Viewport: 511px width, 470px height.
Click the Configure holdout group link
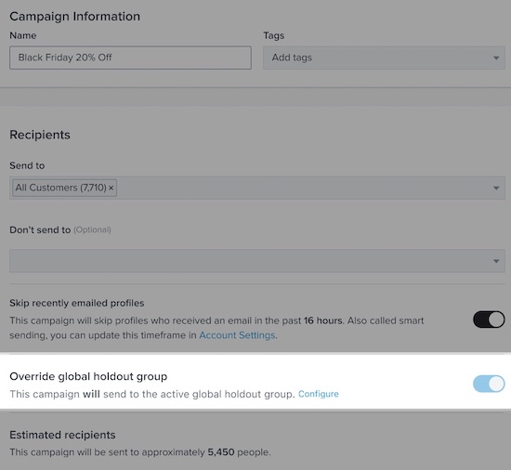pyautogui.click(x=319, y=394)
